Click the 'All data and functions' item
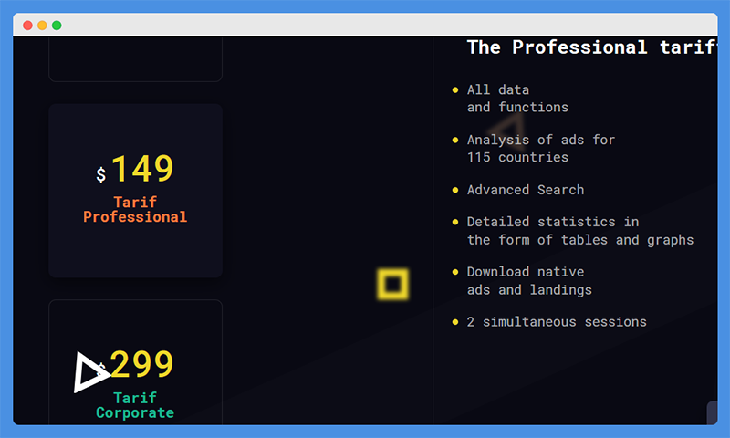This screenshot has height=438, width=730. (517, 99)
